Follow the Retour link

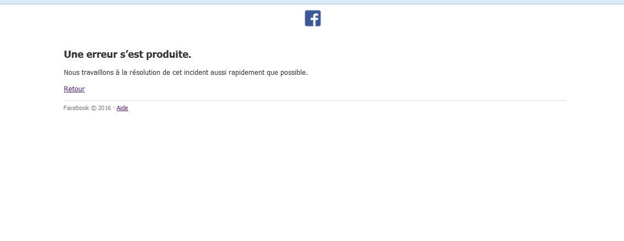[74, 89]
